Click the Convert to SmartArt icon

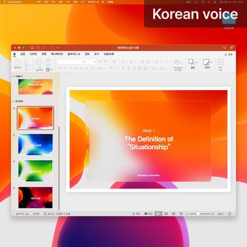[x=177, y=62]
